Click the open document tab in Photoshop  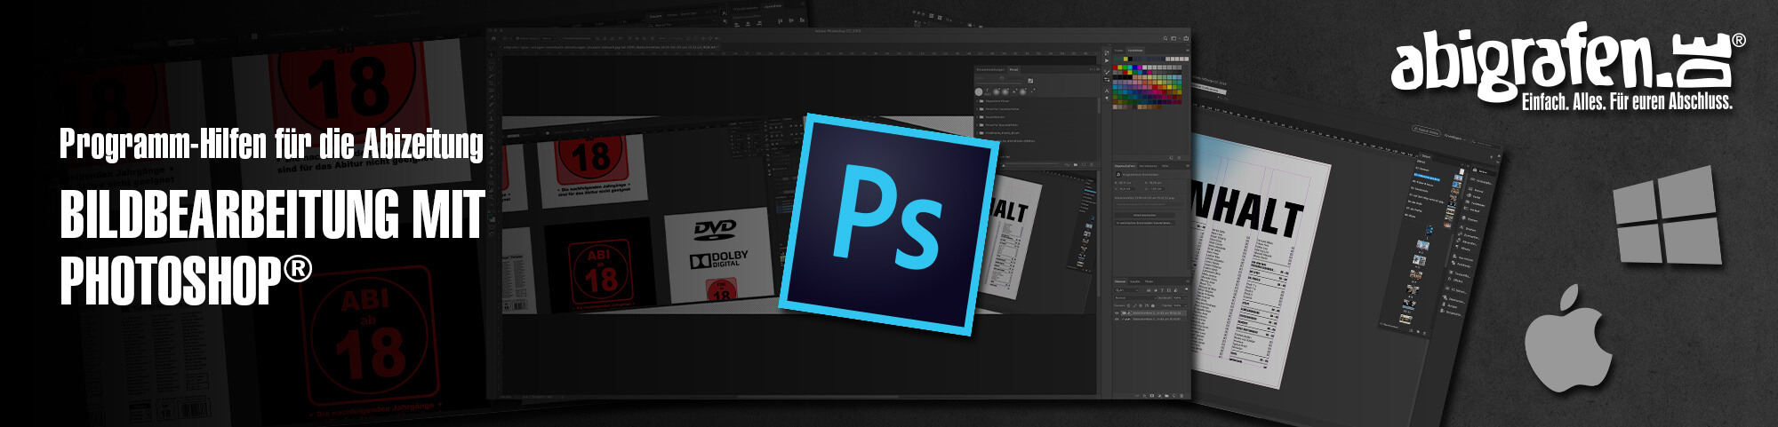point(610,47)
